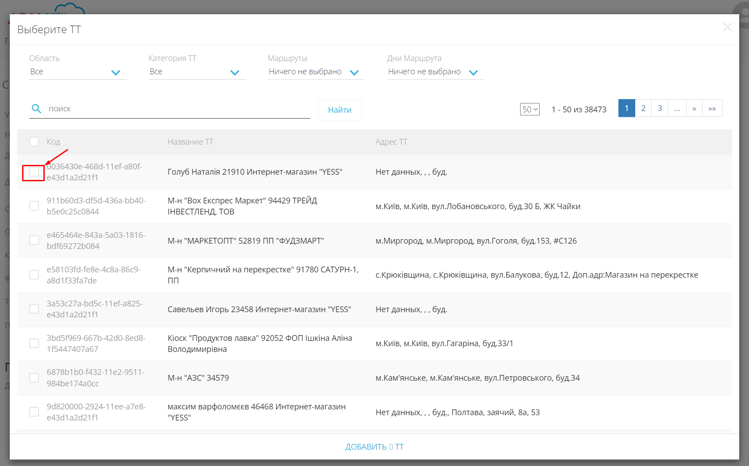This screenshot has width=749, height=466.
Task: Change the 50 rows-per-page selector
Action: (529, 109)
